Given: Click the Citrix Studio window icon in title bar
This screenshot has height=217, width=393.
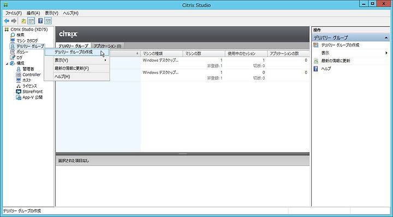Looking at the screenshot, I should [6, 4].
